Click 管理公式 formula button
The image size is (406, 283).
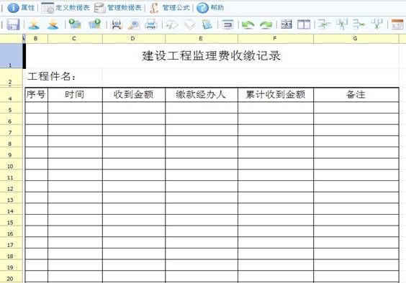click(x=170, y=8)
